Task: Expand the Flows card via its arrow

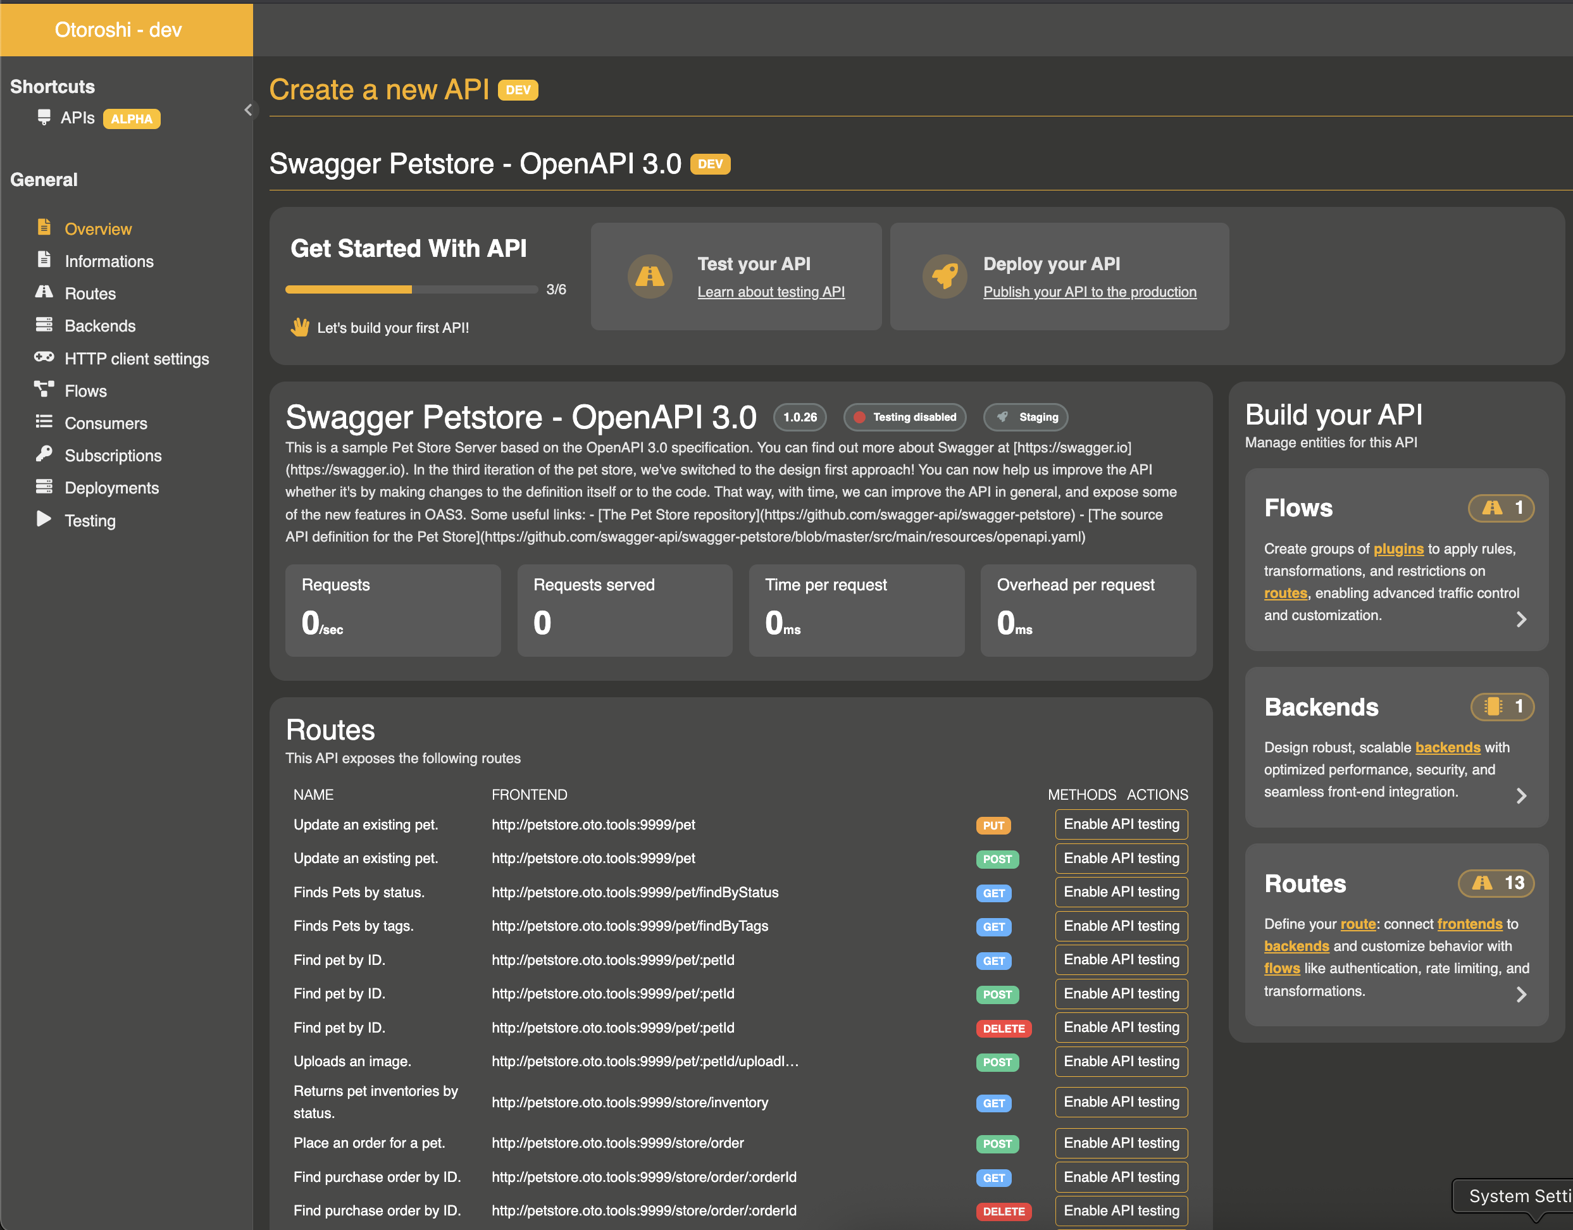Action: [x=1522, y=619]
